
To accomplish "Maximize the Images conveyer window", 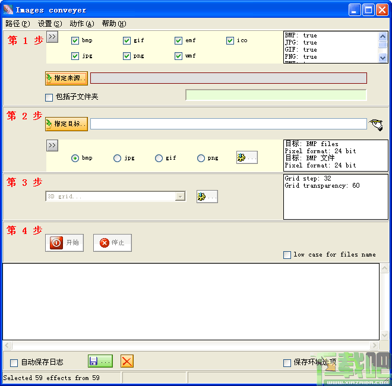I will click(x=368, y=10).
